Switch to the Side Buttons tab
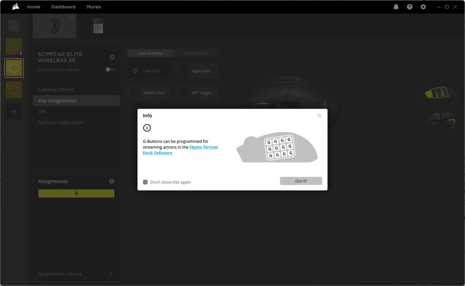This screenshot has width=465, height=286. [x=196, y=53]
